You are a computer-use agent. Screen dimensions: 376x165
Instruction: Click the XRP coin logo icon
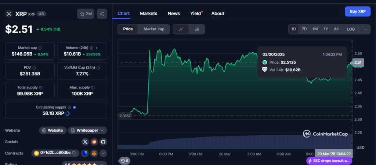click(x=9, y=14)
